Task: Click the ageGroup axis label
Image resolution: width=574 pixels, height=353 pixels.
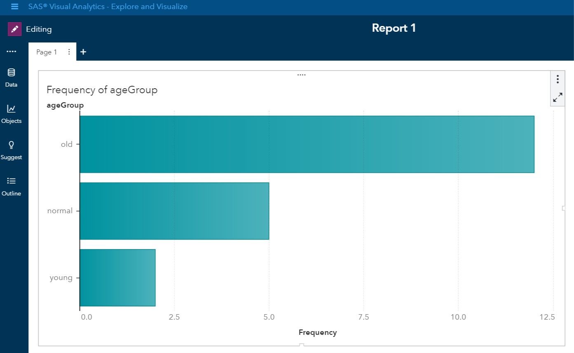Action: pos(65,105)
